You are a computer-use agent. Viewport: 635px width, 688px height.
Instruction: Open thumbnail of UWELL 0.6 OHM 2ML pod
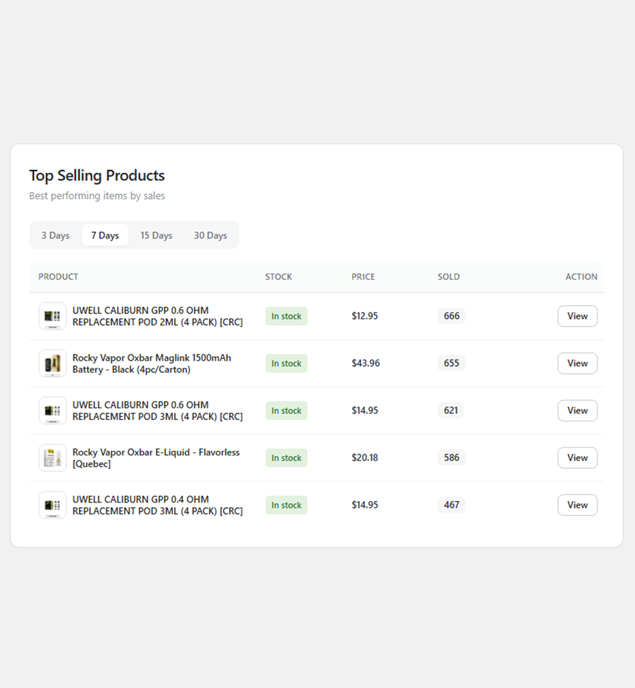pyautogui.click(x=52, y=316)
